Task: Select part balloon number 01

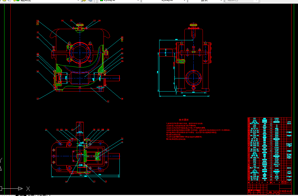Action: click(x=46, y=130)
